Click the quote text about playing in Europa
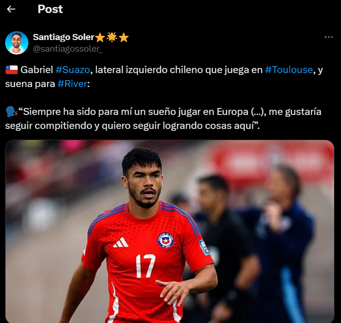The width and height of the screenshot is (341, 323). 163,119
